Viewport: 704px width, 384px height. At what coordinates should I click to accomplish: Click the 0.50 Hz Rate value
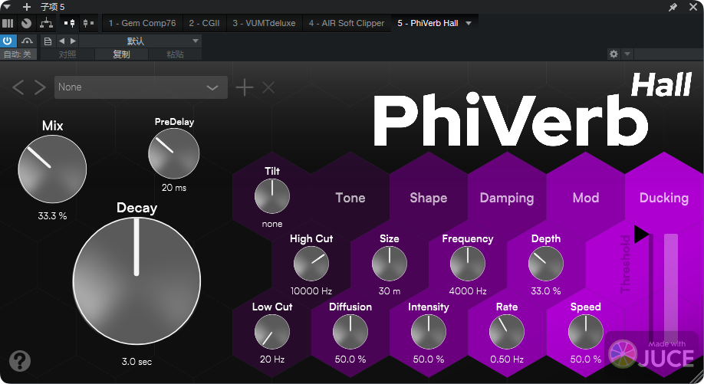[506, 359]
